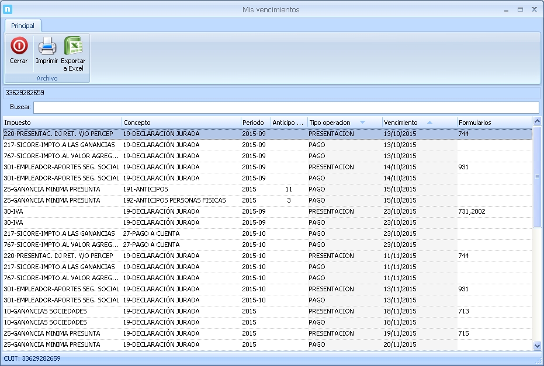
Task: Click the Exportar a Excel icon
Action: 73,46
